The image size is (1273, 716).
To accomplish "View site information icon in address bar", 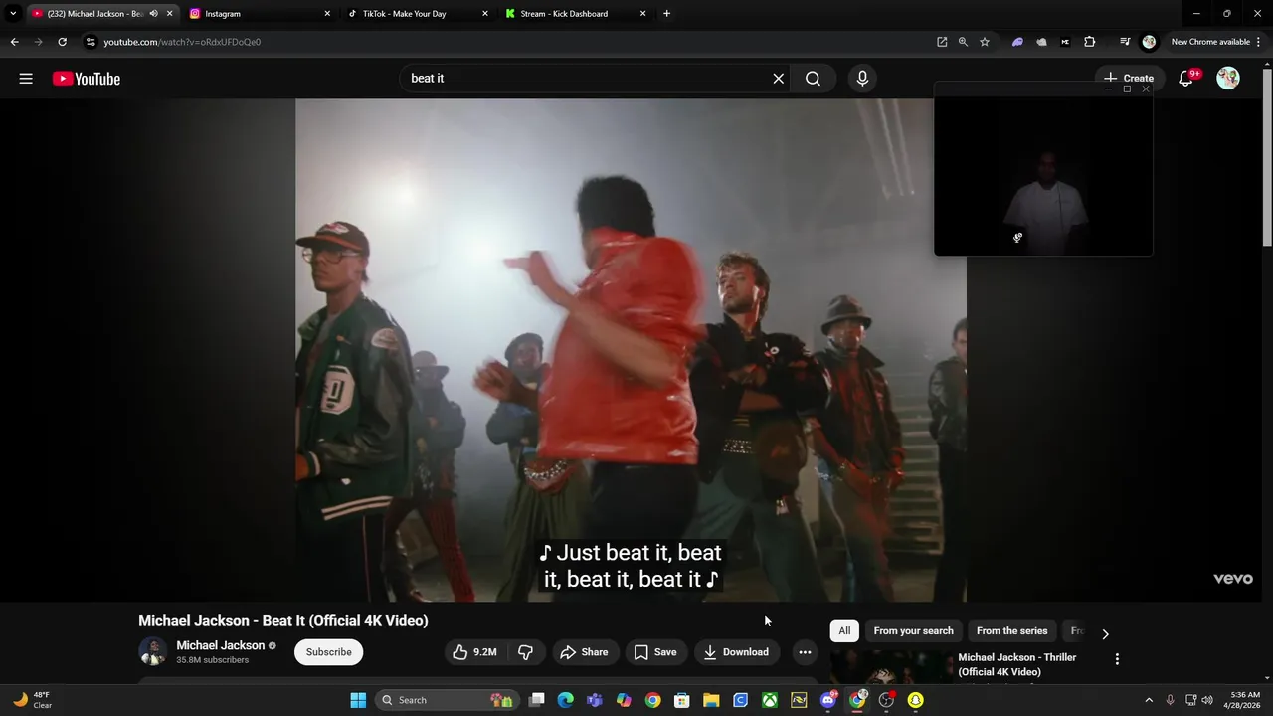I will 91,42.
